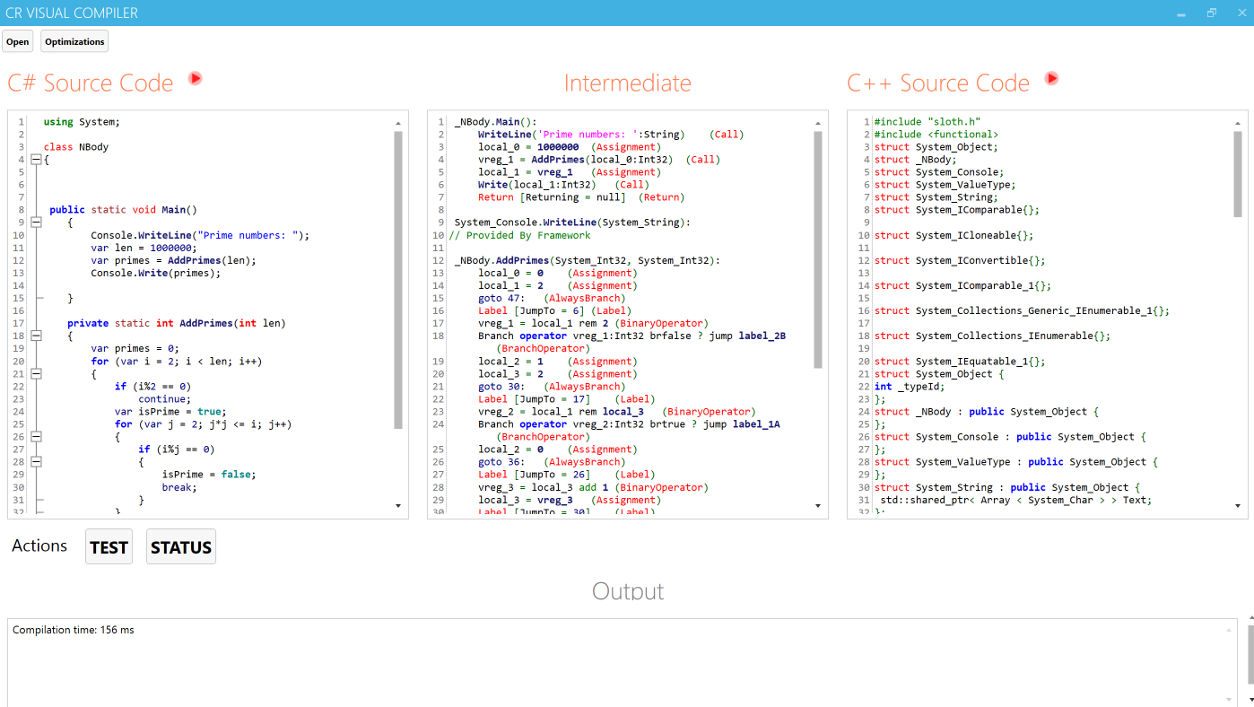Image resolution: width=1254 pixels, height=707 pixels.
Task: Click the "class NBody" declaration line
Action: [x=76, y=147]
